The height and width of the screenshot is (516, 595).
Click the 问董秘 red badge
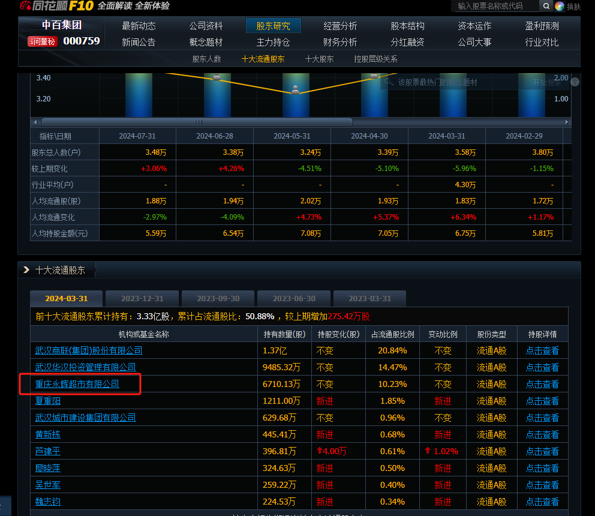point(43,41)
